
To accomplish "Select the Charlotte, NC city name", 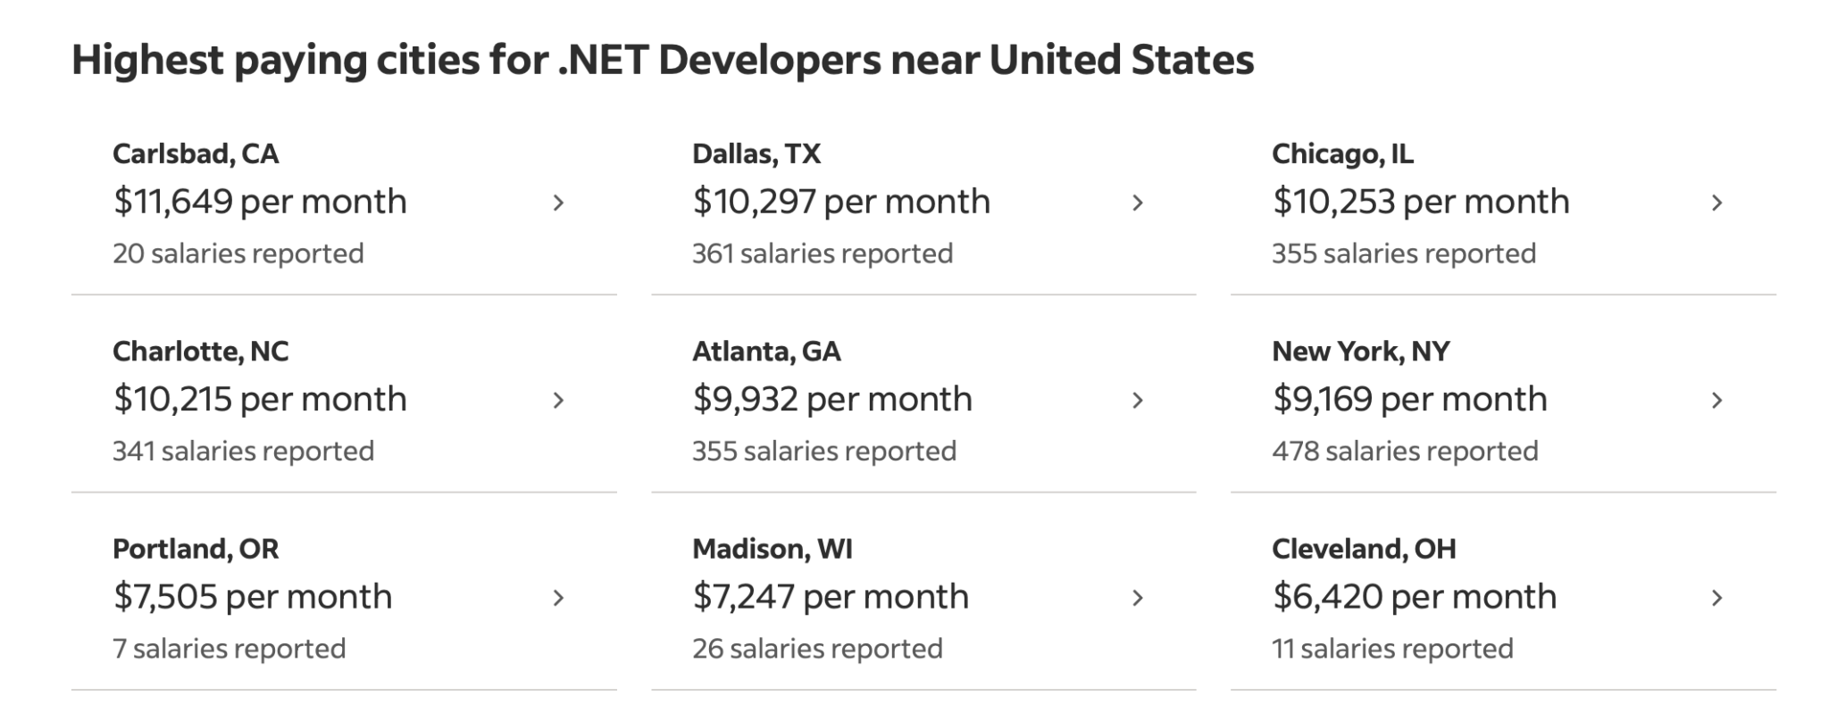I will tap(200, 351).
